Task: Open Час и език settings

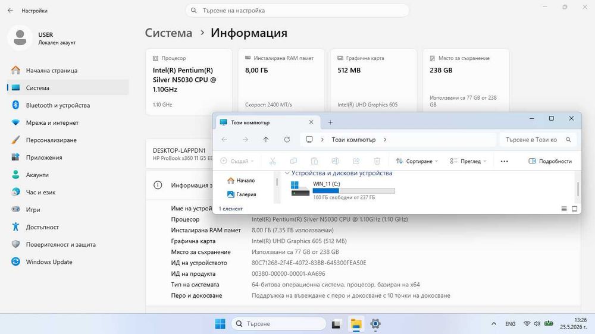Action: (68, 193)
